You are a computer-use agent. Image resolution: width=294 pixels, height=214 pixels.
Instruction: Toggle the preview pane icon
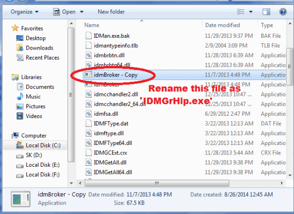266,12
